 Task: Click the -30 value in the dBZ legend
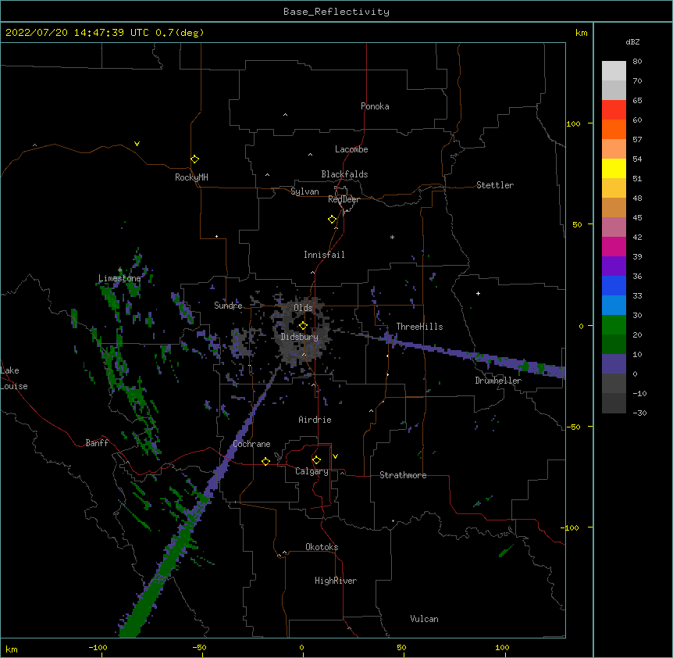coord(639,413)
